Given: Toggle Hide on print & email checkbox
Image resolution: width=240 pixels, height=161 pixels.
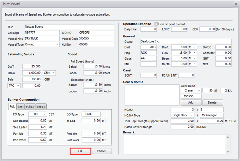Looking at the screenshot, I should [x=156, y=24].
